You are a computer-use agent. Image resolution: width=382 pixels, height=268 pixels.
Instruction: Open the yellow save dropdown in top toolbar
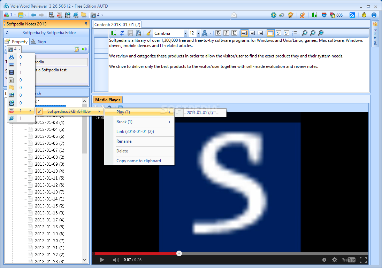[x=22, y=15]
